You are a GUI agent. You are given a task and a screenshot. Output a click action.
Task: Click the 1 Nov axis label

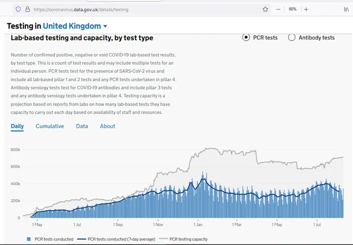pyautogui.click(x=158, y=225)
